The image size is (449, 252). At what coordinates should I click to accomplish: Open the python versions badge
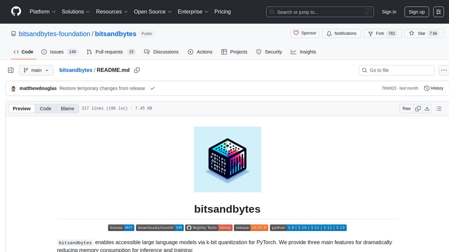308,228
